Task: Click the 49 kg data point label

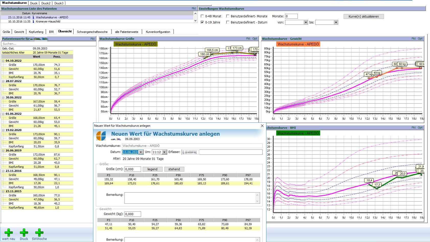Action: pos(377,73)
